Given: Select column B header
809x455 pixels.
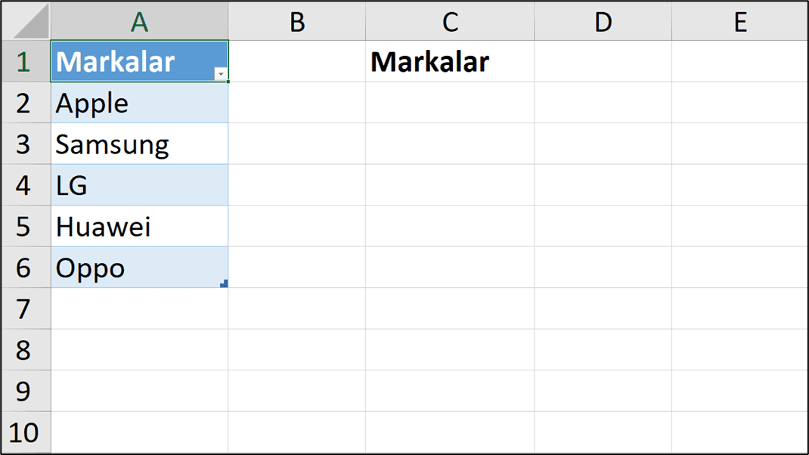Looking at the screenshot, I should [297, 22].
